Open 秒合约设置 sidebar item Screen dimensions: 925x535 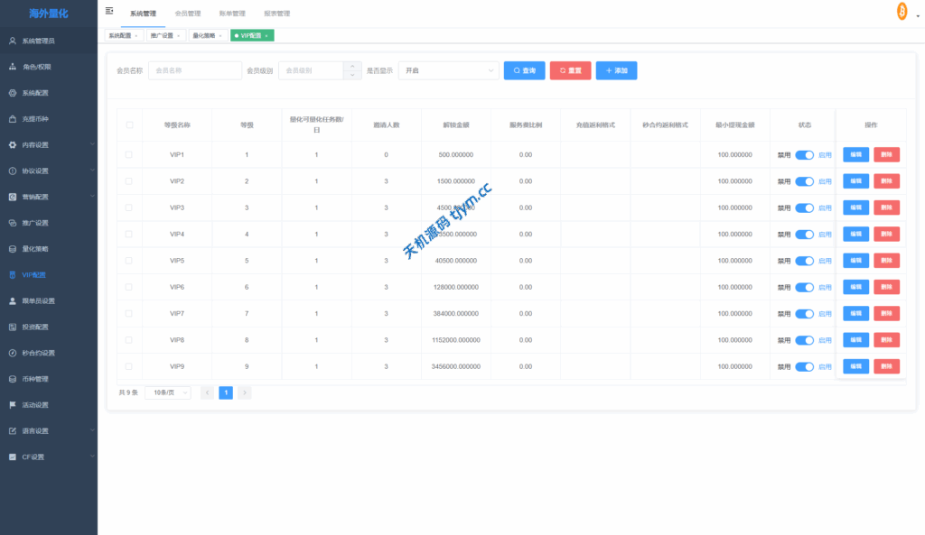coord(38,353)
